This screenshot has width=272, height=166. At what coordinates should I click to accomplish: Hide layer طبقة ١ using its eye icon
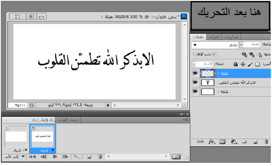tap(195, 73)
